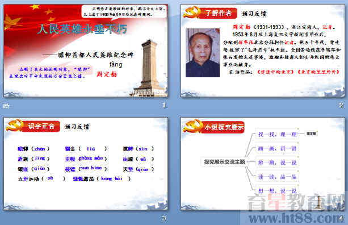Click the transition star icon below slide 1
This screenshot has width=348, height=225.
[x=6, y=106]
